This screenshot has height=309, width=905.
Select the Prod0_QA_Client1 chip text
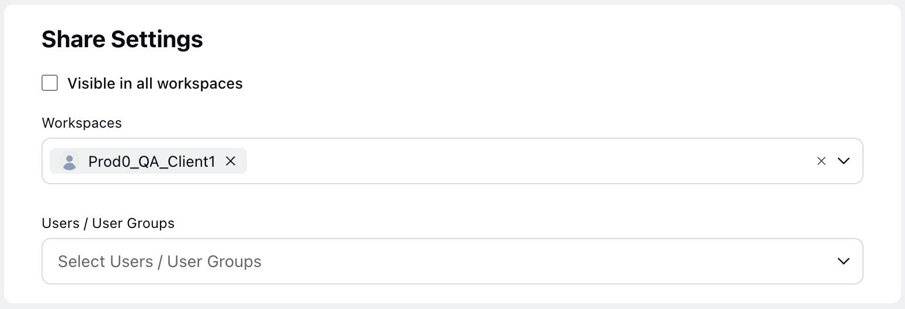click(152, 161)
